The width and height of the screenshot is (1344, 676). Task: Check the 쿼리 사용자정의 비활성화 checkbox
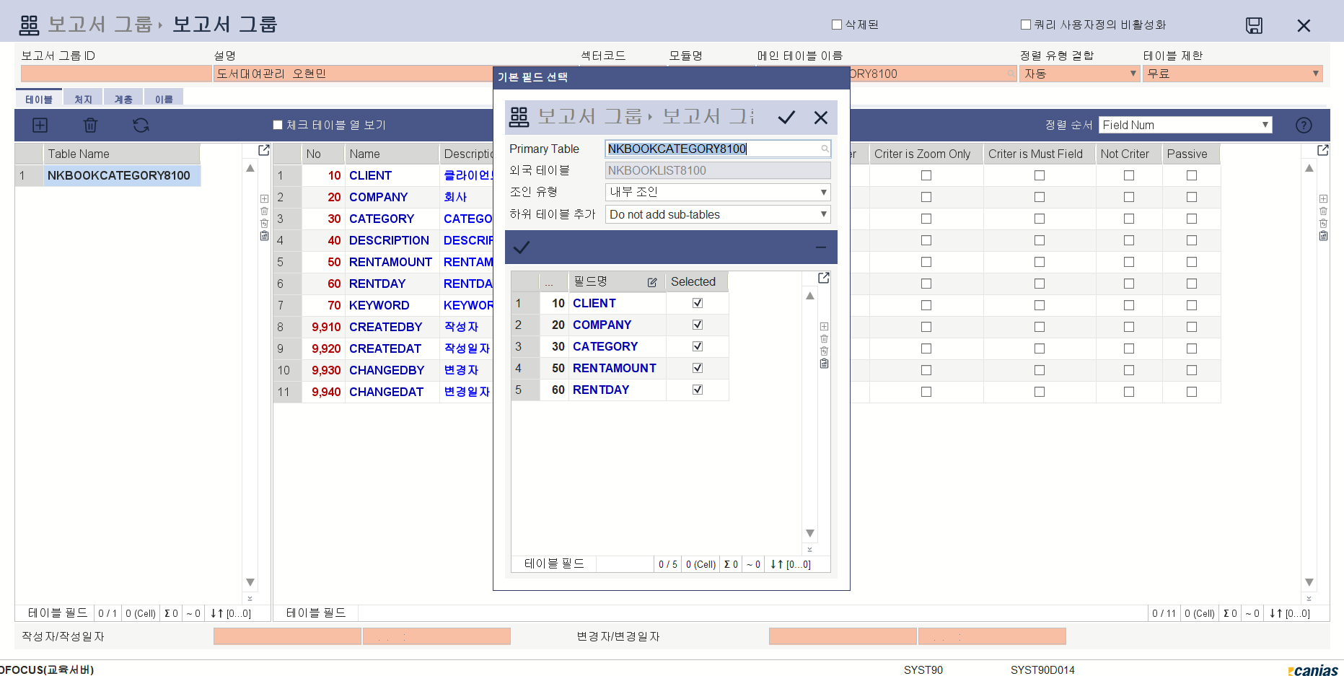[1026, 25]
